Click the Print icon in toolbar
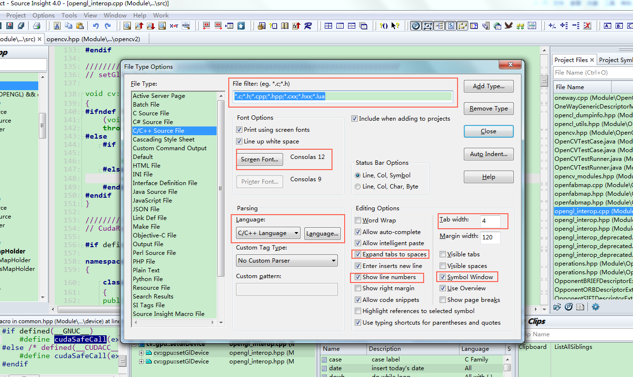633x377 pixels. click(36, 26)
